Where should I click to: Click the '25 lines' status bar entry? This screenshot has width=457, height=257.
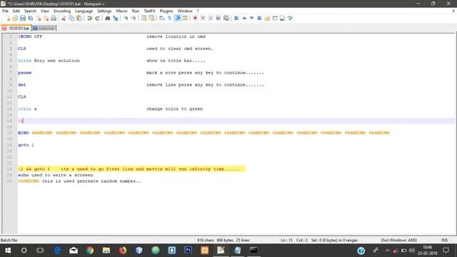pyautogui.click(x=243, y=241)
